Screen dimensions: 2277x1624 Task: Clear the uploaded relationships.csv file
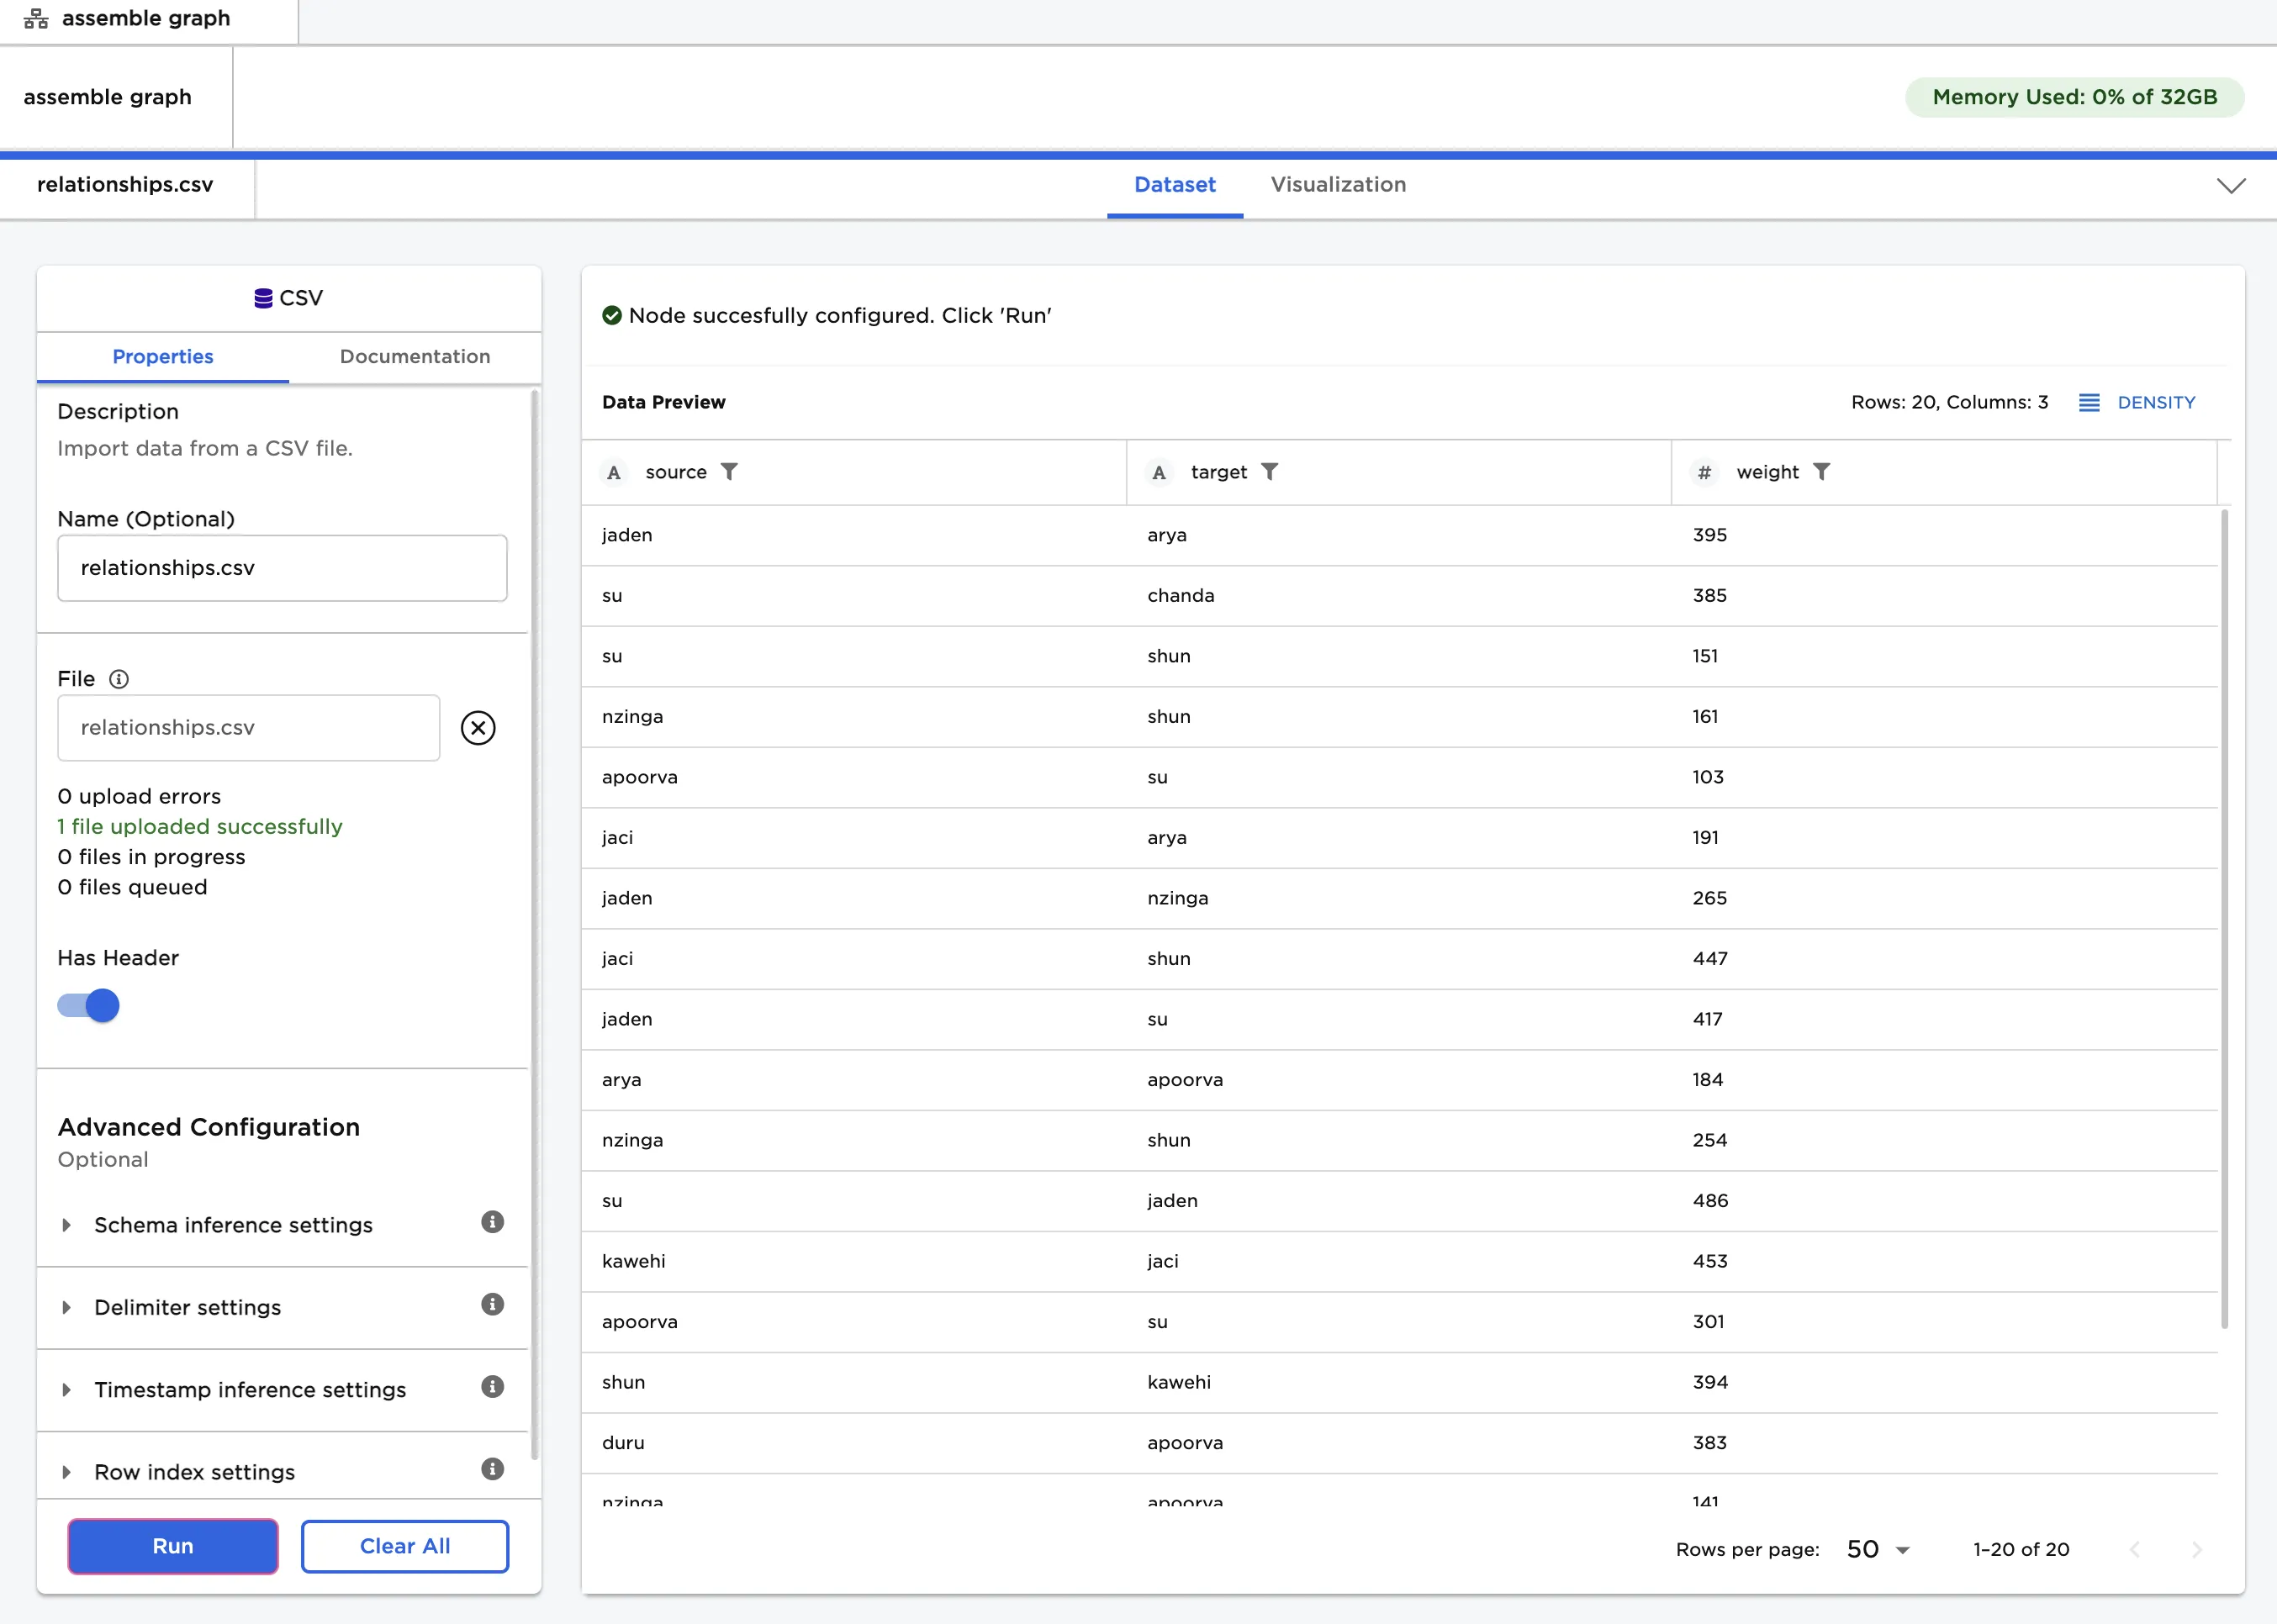[x=478, y=728]
